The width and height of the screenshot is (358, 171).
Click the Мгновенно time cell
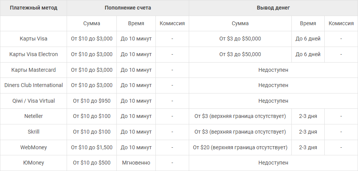click(136, 163)
